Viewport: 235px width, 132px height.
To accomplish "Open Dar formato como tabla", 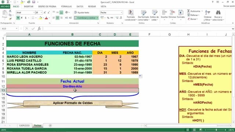I will [144, 15].
